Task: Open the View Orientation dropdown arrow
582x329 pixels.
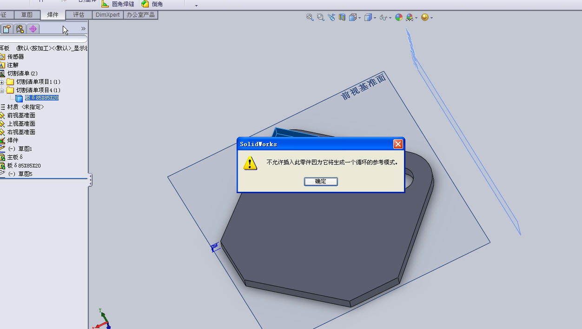Action: pyautogui.click(x=360, y=18)
